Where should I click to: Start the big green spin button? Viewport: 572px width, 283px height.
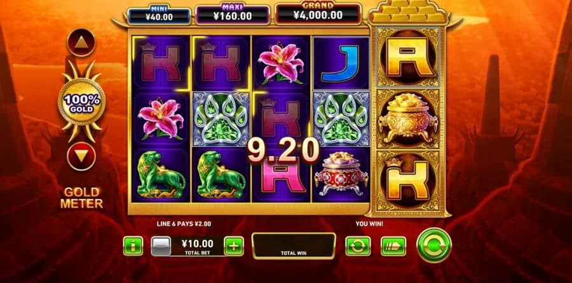tap(434, 245)
